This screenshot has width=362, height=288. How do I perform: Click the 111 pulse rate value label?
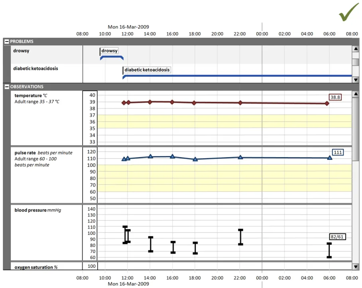pyautogui.click(x=338, y=152)
